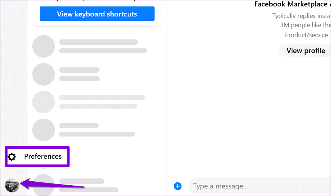Select the first loading conversation avatar placeholder
331x196 pixels.
[43, 46]
